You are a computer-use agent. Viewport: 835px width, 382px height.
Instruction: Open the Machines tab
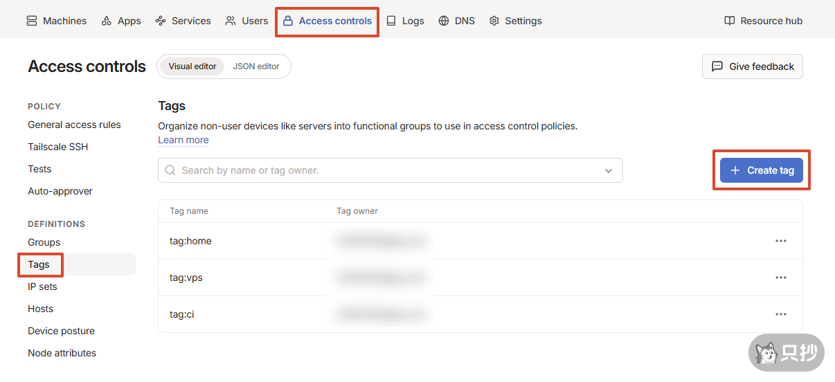click(x=57, y=21)
